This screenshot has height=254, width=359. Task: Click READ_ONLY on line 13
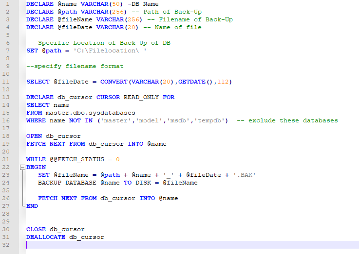(141, 97)
